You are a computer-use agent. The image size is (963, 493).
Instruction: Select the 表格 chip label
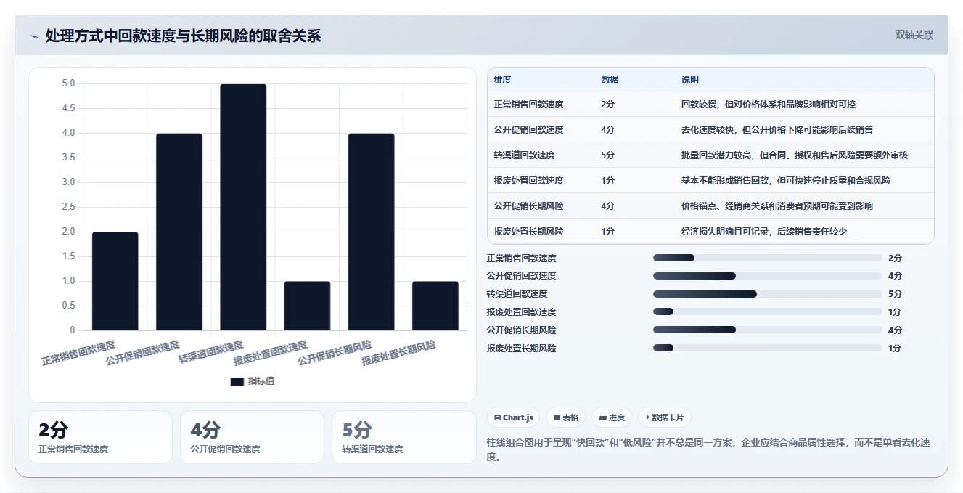coord(570,417)
